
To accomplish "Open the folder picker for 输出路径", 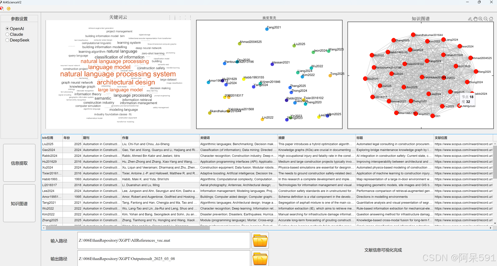I will (259, 258).
